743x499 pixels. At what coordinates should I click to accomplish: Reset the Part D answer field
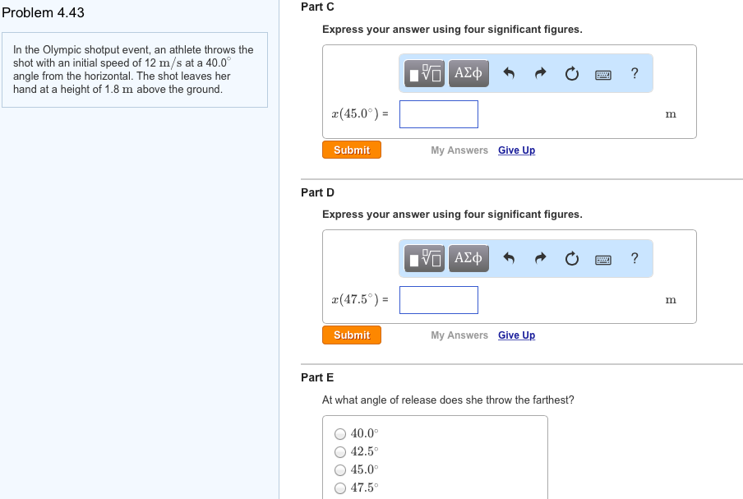[571, 259]
